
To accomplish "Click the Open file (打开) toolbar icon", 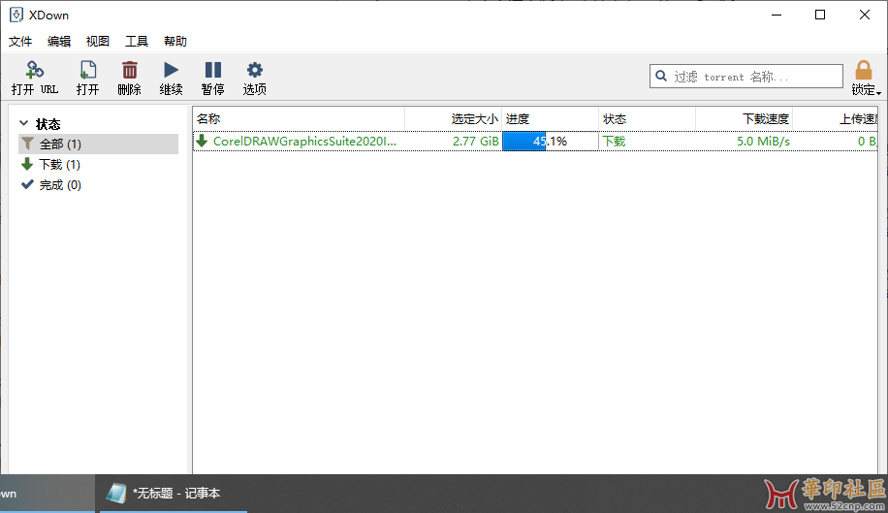I will (x=88, y=70).
